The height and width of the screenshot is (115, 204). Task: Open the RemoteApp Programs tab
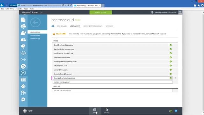pyautogui.click(x=93, y=26)
